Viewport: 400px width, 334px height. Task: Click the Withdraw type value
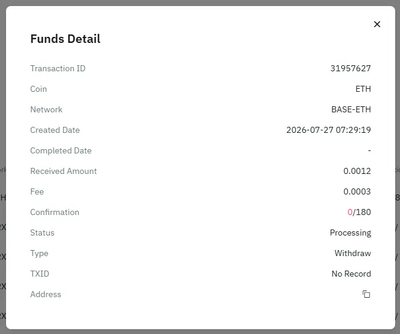(353, 253)
